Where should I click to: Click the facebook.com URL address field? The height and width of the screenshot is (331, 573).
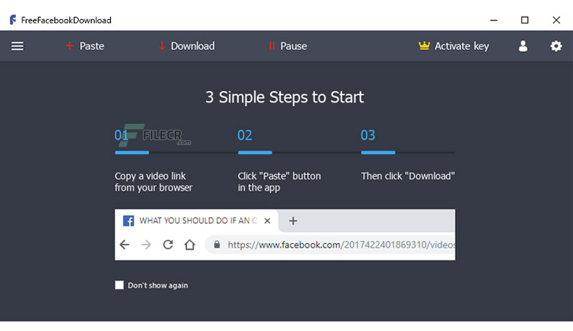pyautogui.click(x=330, y=245)
